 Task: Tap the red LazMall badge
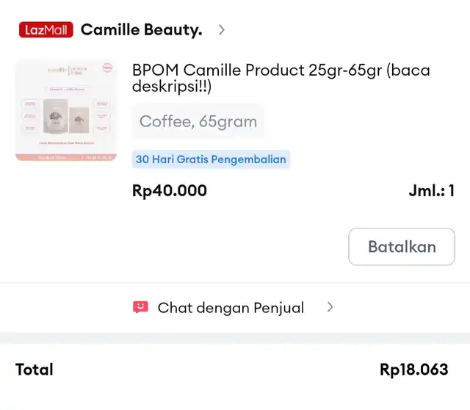click(46, 29)
